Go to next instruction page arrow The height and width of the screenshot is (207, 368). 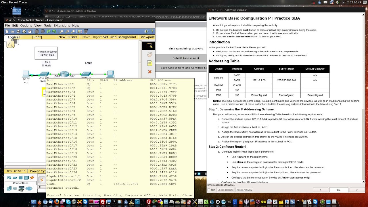357,190
